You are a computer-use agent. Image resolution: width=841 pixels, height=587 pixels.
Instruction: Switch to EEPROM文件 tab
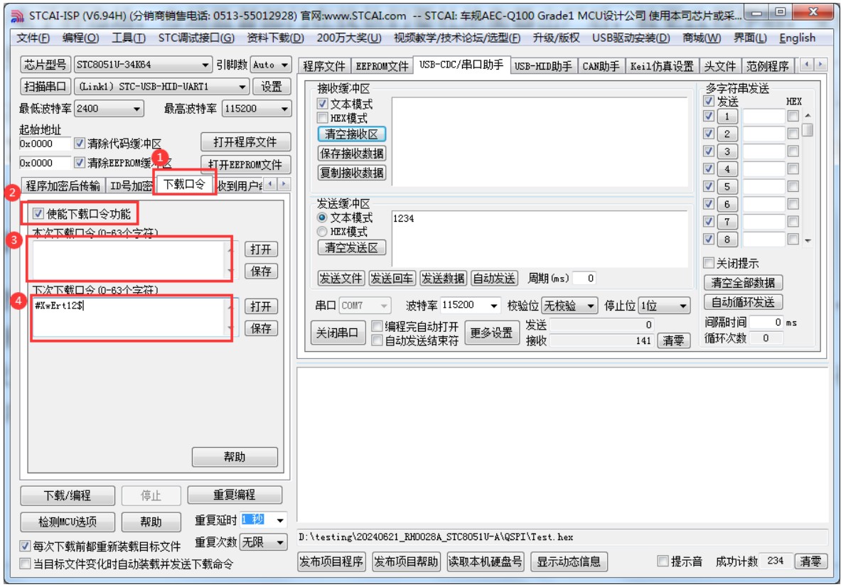coord(382,66)
